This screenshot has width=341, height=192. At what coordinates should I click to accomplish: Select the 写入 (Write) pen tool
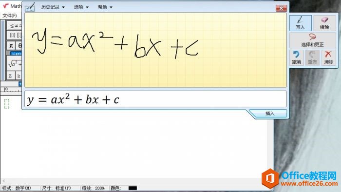[x=301, y=23]
